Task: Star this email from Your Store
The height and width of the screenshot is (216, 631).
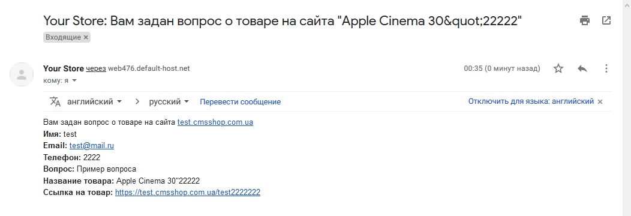Action: [x=558, y=69]
